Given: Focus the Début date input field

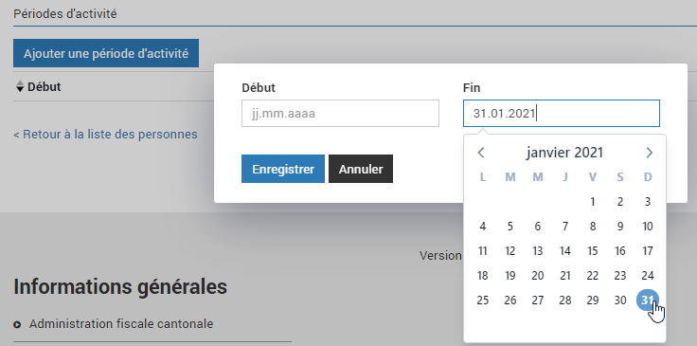Looking at the screenshot, I should [x=340, y=114].
